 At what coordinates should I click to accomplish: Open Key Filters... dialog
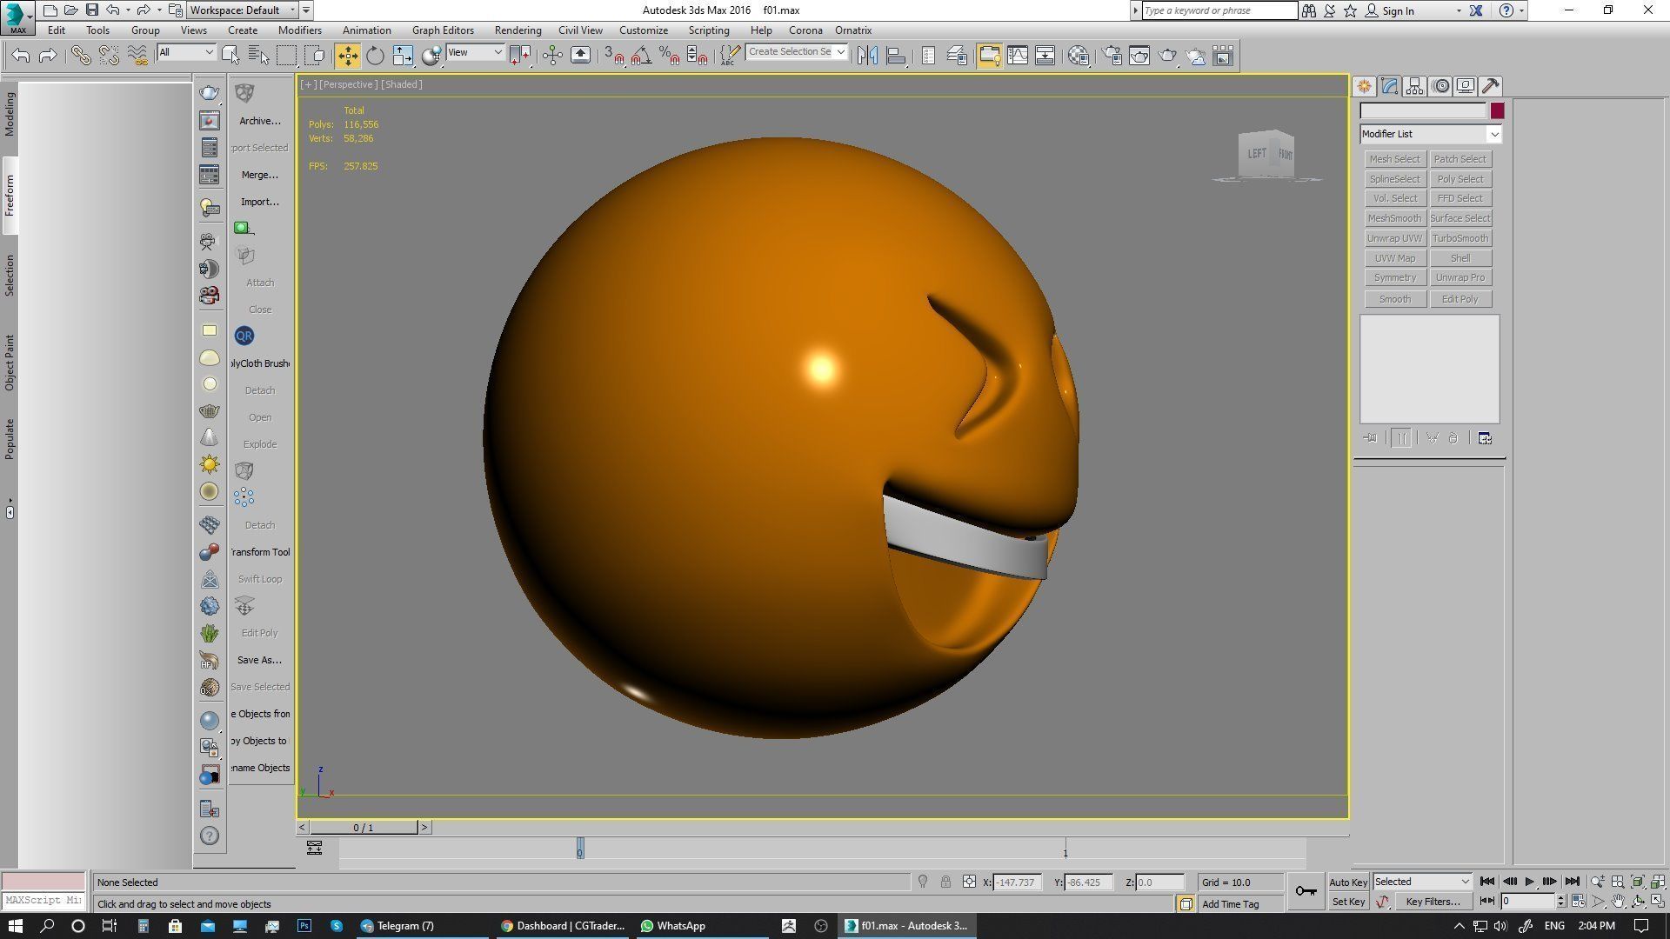pos(1433,902)
